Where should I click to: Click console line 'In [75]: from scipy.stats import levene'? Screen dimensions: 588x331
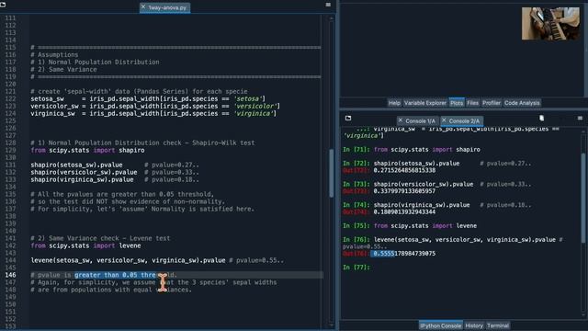point(410,226)
